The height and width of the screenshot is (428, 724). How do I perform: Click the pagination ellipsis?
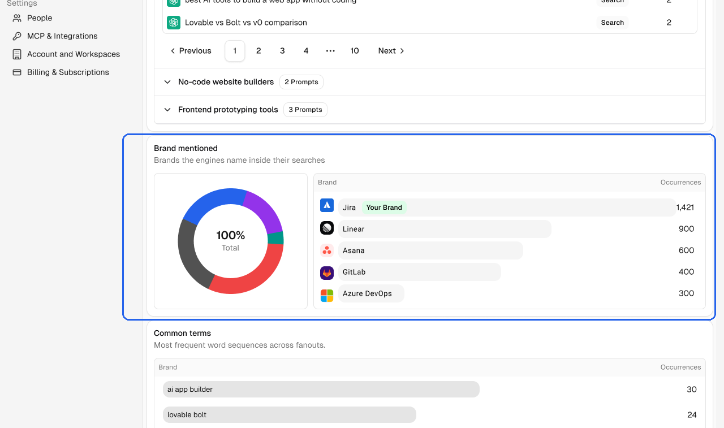(x=330, y=51)
